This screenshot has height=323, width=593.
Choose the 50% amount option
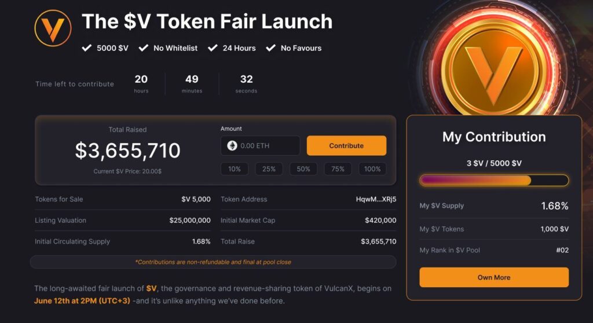[x=303, y=169]
